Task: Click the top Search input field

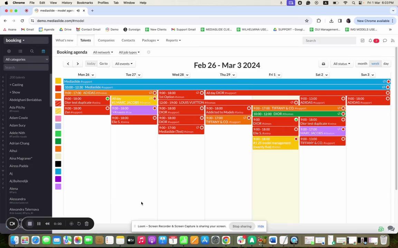Action: [x=329, y=41]
